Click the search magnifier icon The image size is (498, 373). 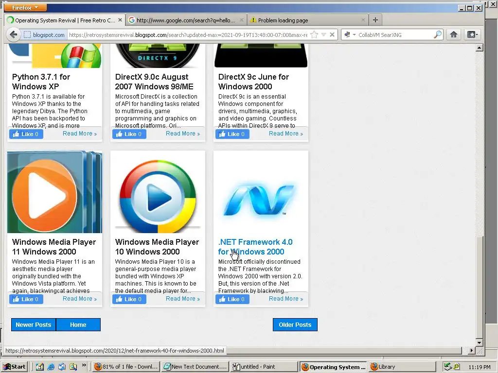point(438,34)
